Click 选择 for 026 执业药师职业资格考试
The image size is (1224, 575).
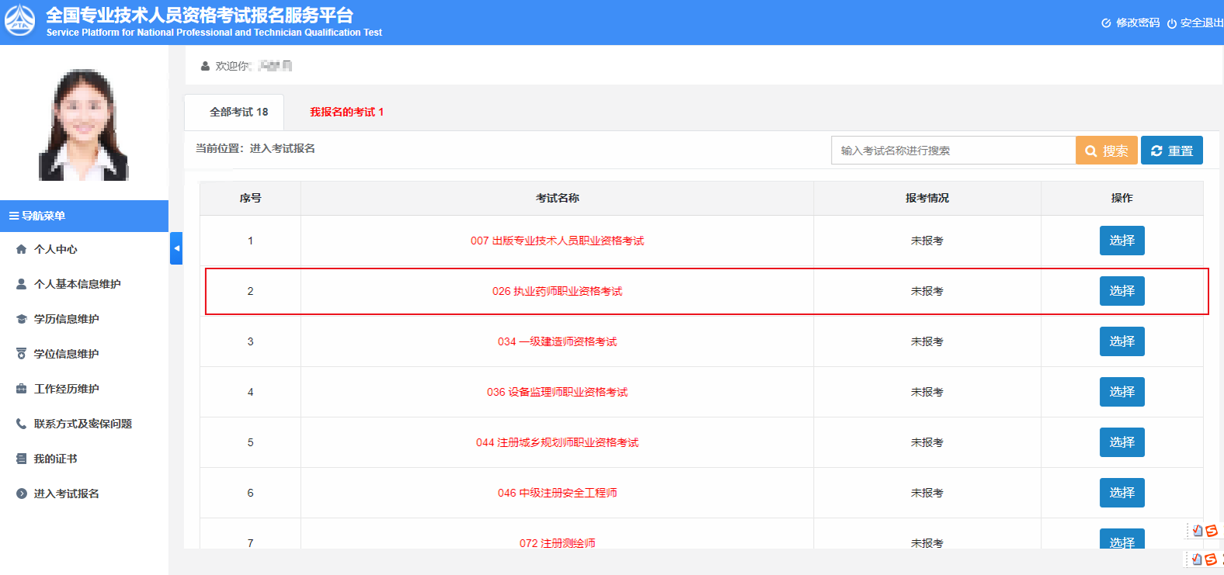[x=1121, y=291]
